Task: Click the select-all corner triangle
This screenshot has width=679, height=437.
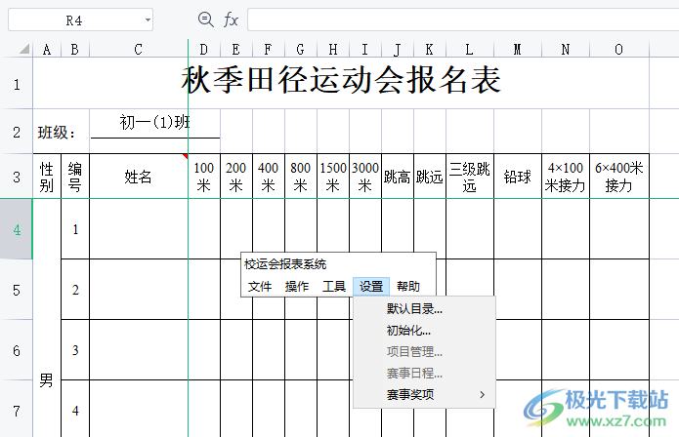Action: [x=24, y=49]
